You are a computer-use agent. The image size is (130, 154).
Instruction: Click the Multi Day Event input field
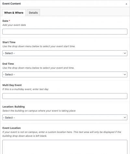65,96
